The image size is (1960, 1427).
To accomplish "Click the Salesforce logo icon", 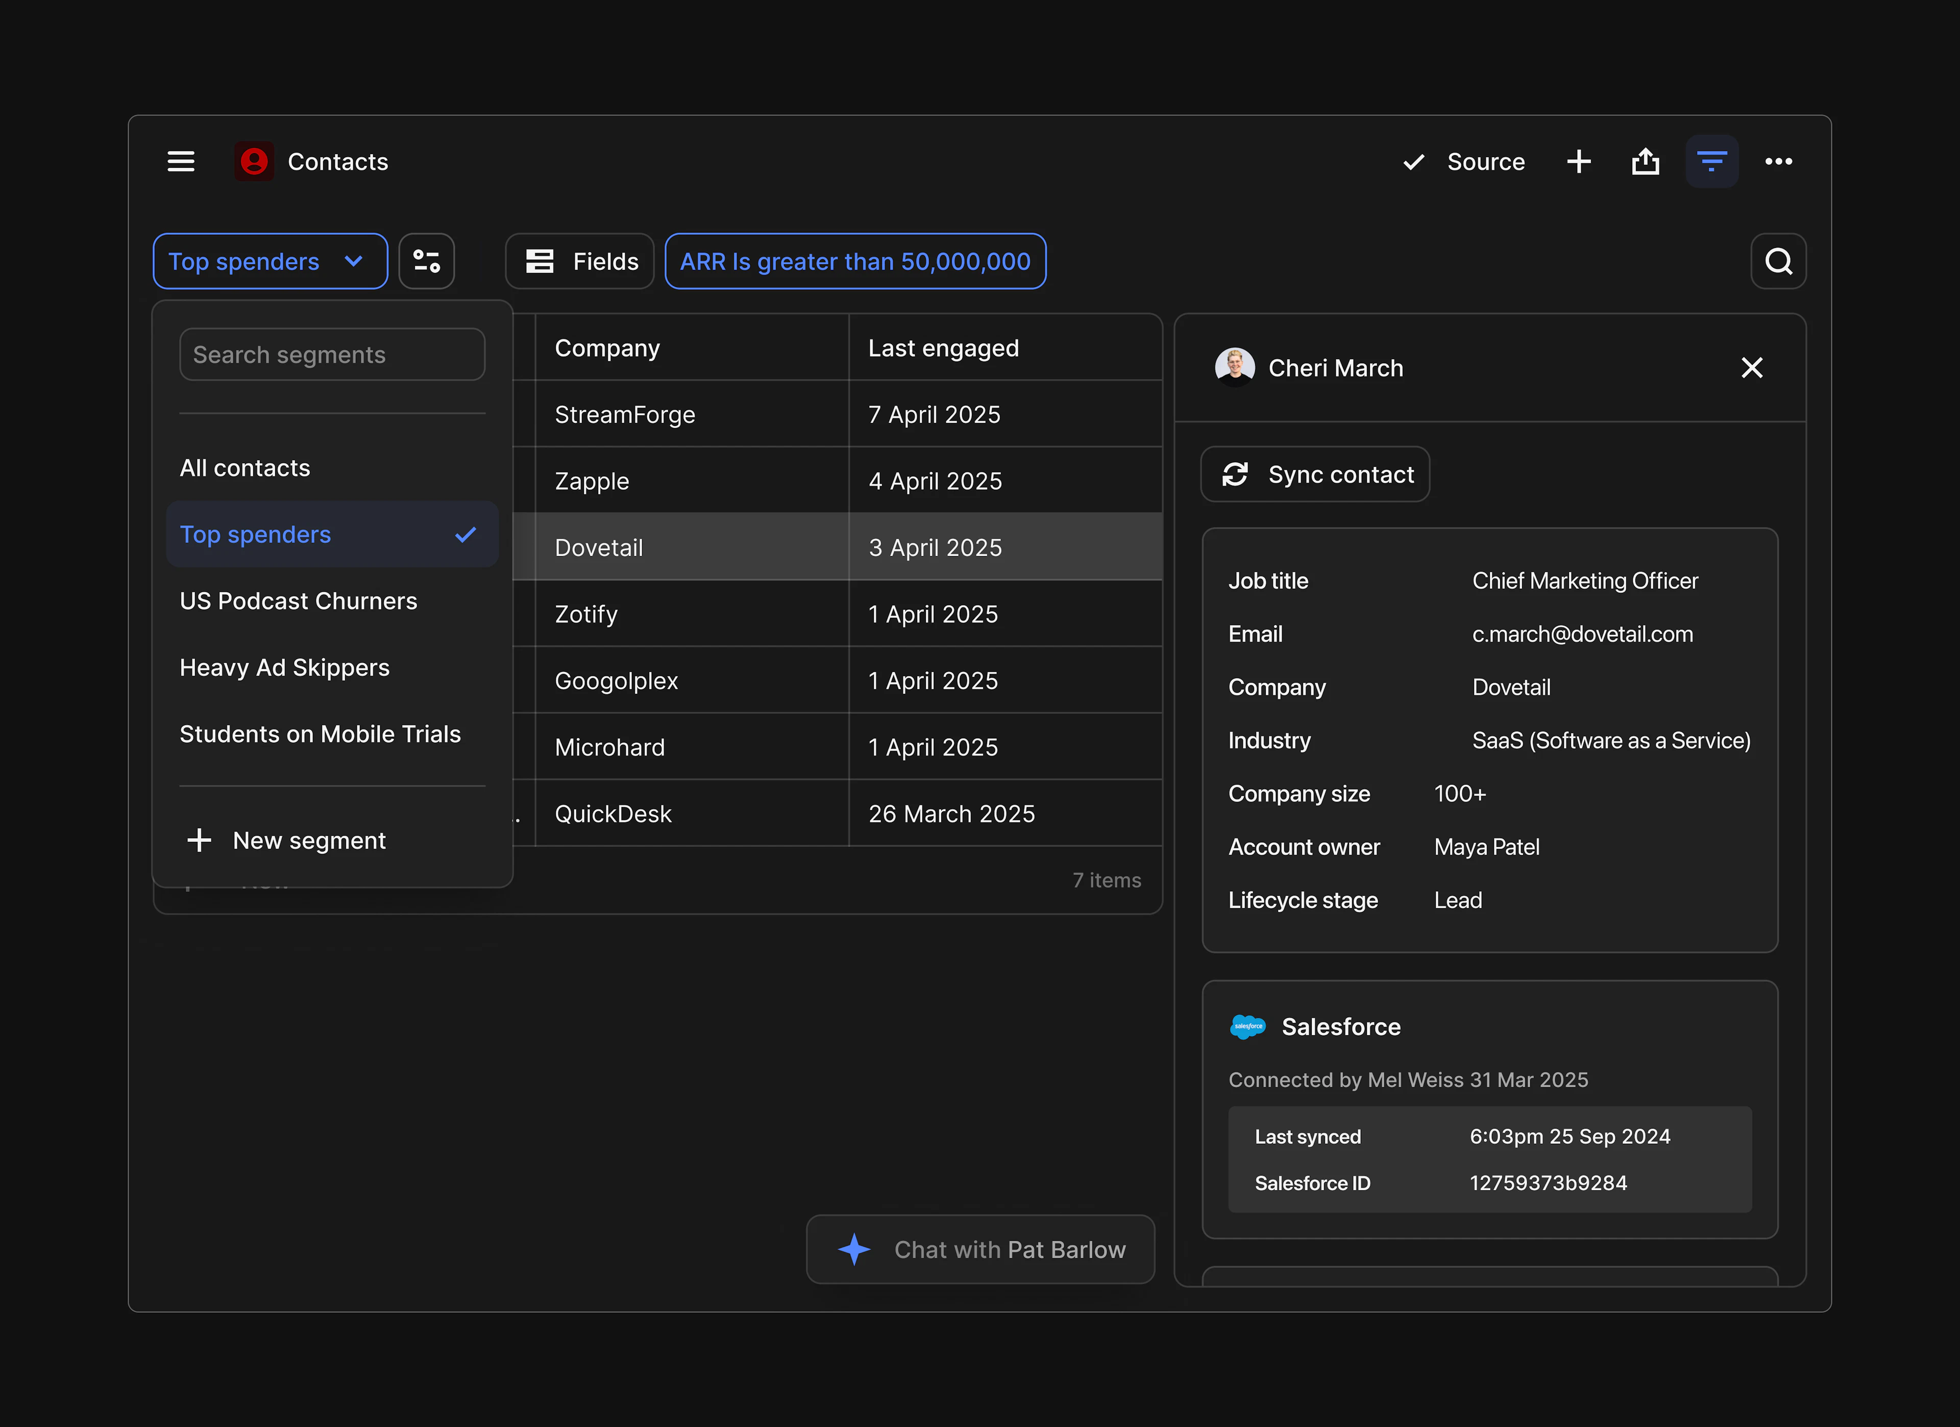I will pos(1247,1027).
